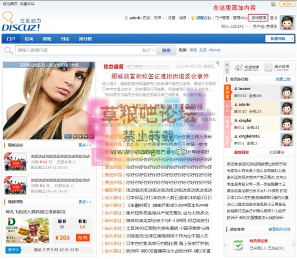Click the admin avatar in the header

click(x=287, y=23)
